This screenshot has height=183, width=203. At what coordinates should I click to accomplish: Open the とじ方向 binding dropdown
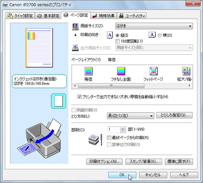[130, 116]
